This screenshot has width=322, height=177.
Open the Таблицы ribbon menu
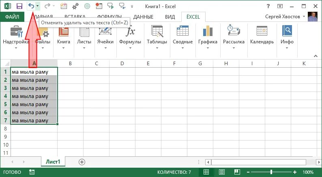[x=157, y=37]
